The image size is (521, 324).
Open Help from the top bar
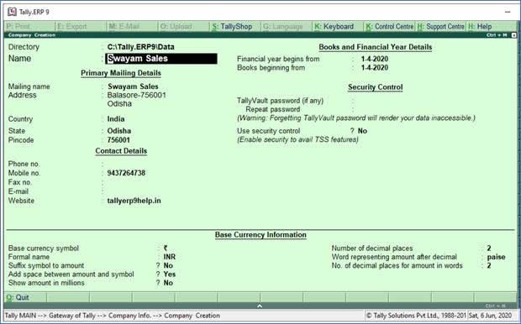(x=492, y=26)
